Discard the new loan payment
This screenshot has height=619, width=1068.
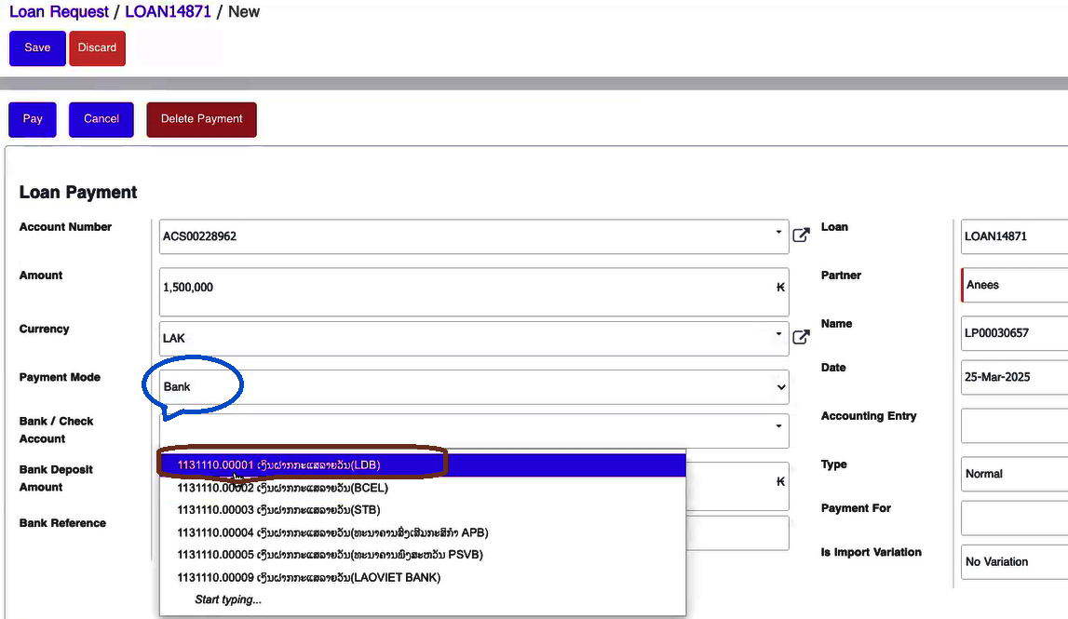click(x=97, y=47)
